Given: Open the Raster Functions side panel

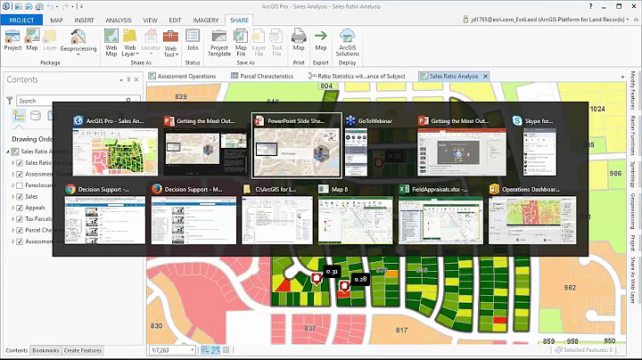Looking at the screenshot, I should pos(633,135).
